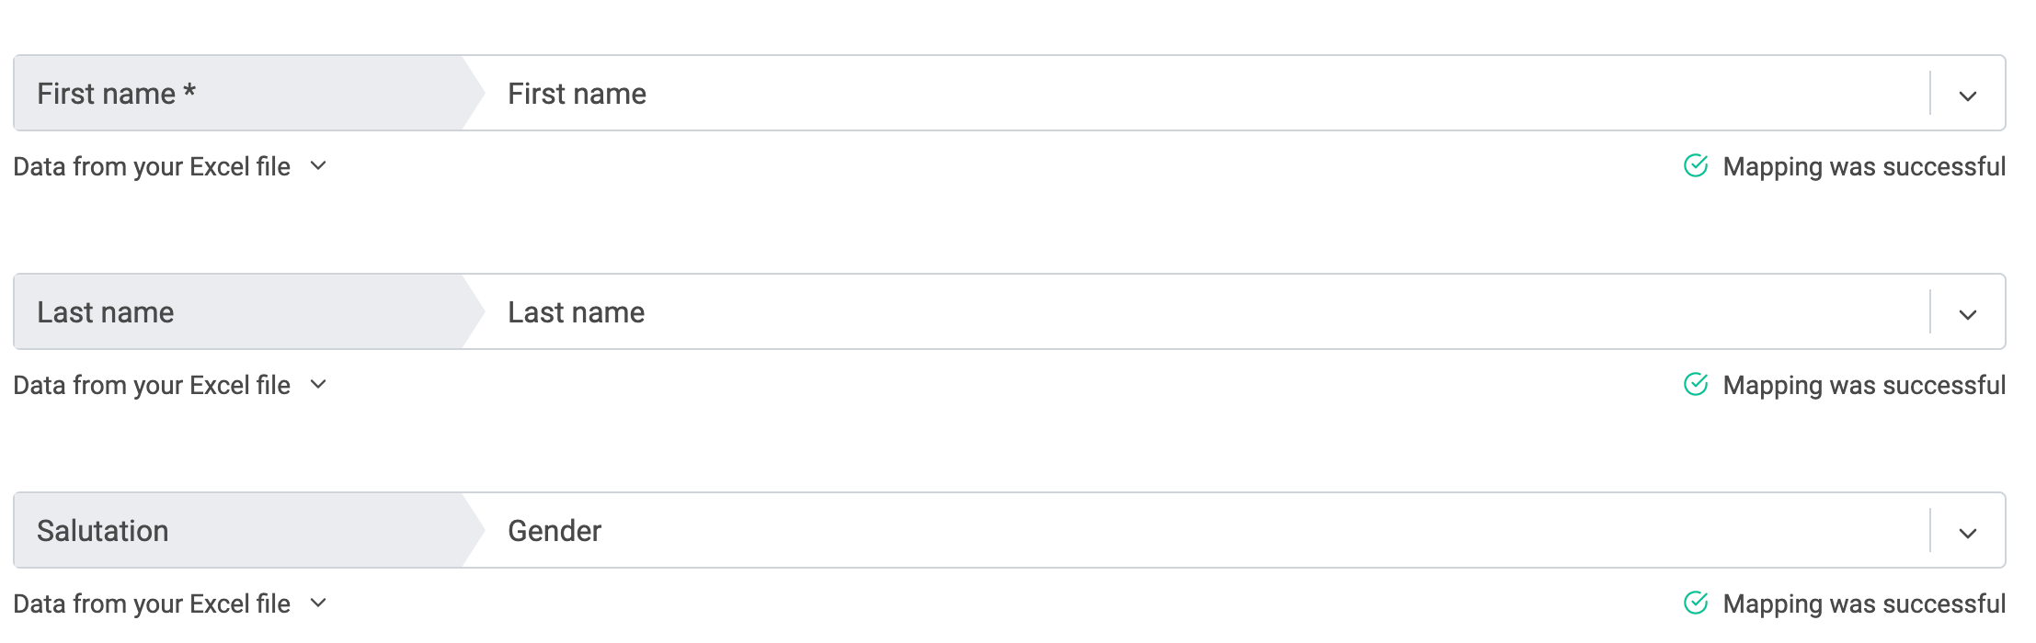The image size is (2036, 643).
Task: Click 'Mapping was successful' text for Salutation
Action: [x=1863, y=604]
